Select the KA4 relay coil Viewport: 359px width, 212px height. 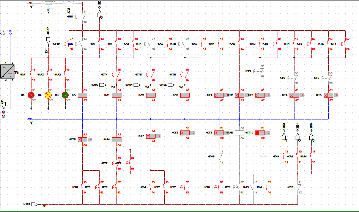[x=117, y=140]
